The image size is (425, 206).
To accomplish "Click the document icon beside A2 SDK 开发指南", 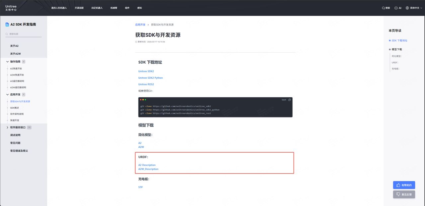I will pos(7,25).
